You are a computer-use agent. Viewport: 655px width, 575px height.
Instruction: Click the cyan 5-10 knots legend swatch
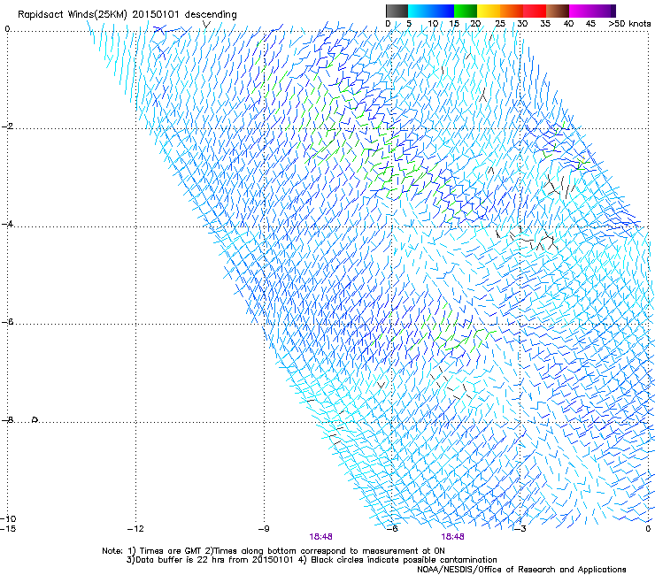pos(420,11)
